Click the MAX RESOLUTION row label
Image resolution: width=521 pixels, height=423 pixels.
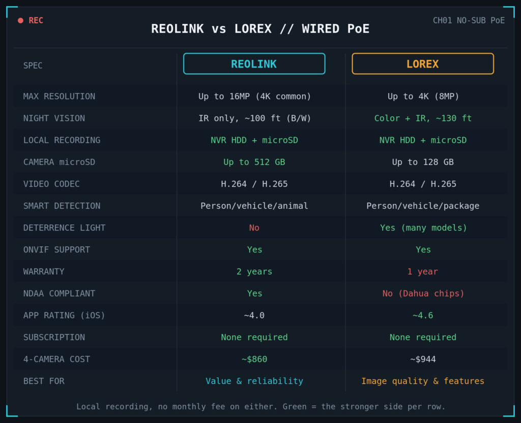pyautogui.click(x=59, y=96)
